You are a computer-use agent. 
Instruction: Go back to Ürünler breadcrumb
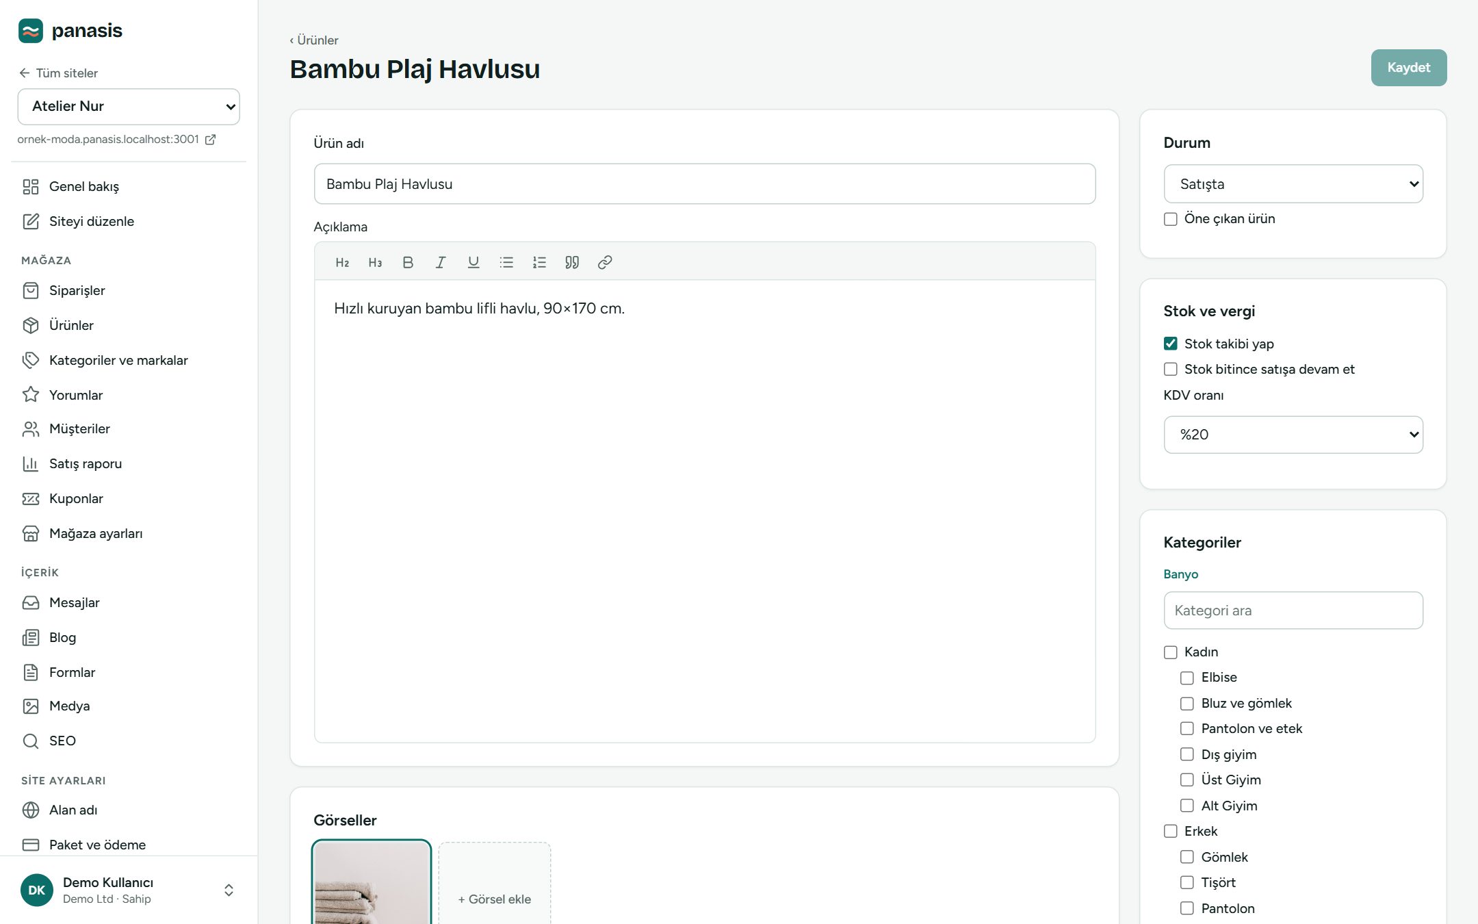(314, 40)
